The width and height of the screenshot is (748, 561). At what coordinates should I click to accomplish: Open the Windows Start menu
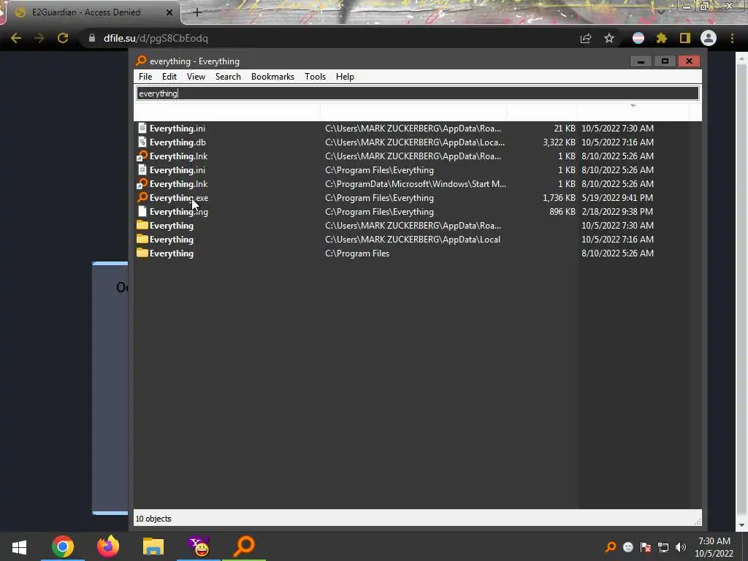tap(19, 546)
